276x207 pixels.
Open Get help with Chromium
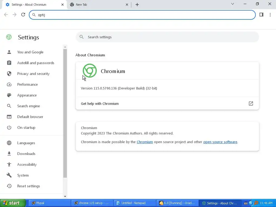tap(167, 103)
